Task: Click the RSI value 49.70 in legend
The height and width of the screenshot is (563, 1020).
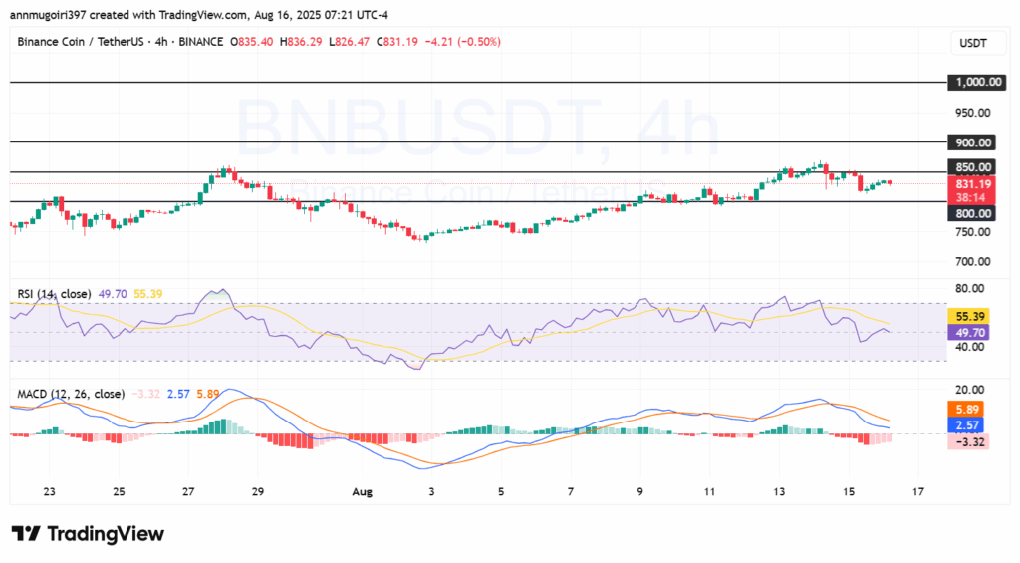Action: (113, 294)
